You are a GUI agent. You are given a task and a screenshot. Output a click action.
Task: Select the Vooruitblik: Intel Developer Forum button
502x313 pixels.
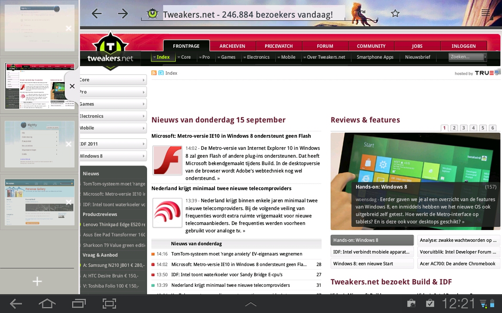pyautogui.click(x=458, y=252)
